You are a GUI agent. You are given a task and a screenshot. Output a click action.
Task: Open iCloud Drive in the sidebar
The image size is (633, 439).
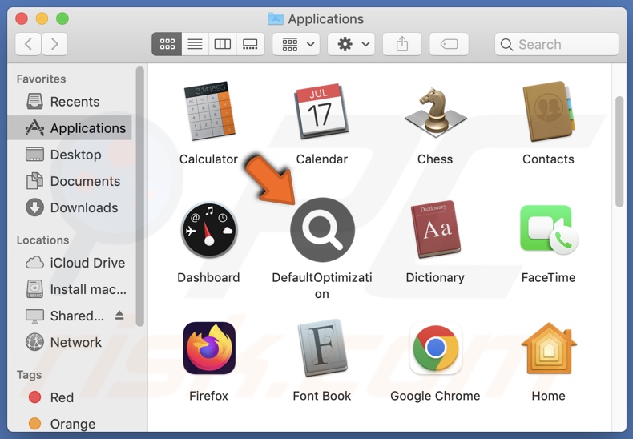[x=70, y=263]
